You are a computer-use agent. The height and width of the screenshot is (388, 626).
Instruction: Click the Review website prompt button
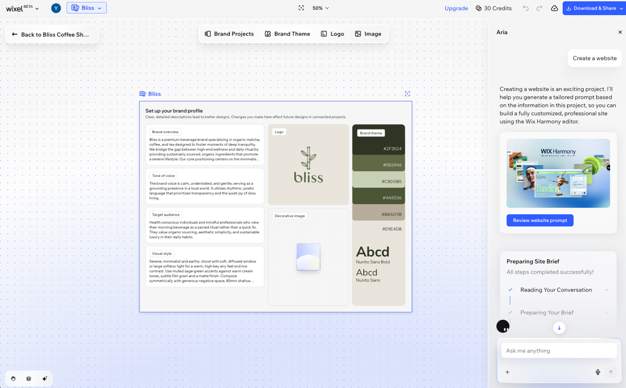point(539,220)
